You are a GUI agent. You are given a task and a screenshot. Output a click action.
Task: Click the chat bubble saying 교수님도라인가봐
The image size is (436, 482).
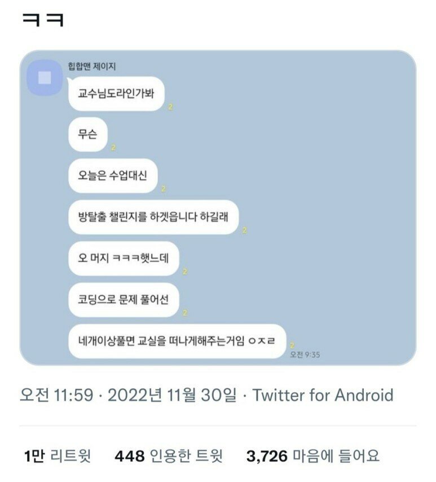(x=116, y=94)
